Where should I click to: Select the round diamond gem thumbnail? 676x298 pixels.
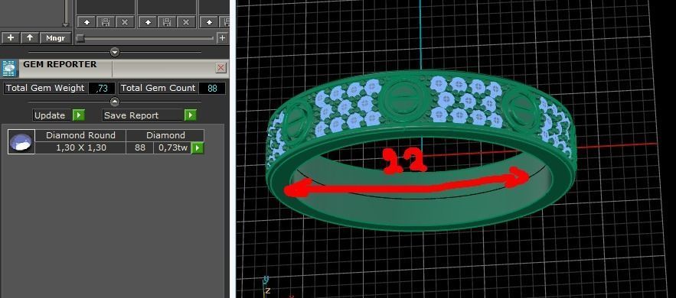[x=21, y=142]
